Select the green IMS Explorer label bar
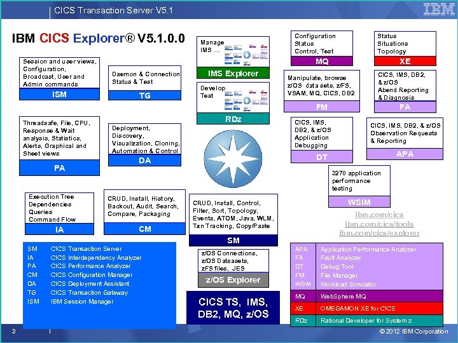Image resolution: width=458 pixels, height=343 pixels. pos(233,73)
